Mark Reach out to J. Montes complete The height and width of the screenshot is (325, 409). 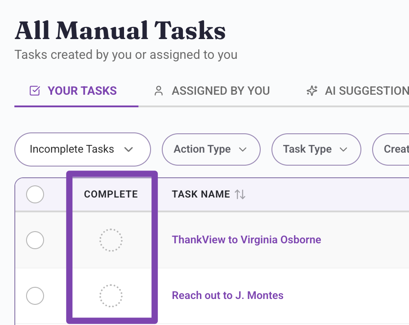(x=111, y=295)
